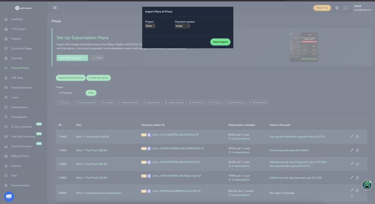Open Dev paywall latest #12274 link
375x204 pixels.
pos(297,137)
